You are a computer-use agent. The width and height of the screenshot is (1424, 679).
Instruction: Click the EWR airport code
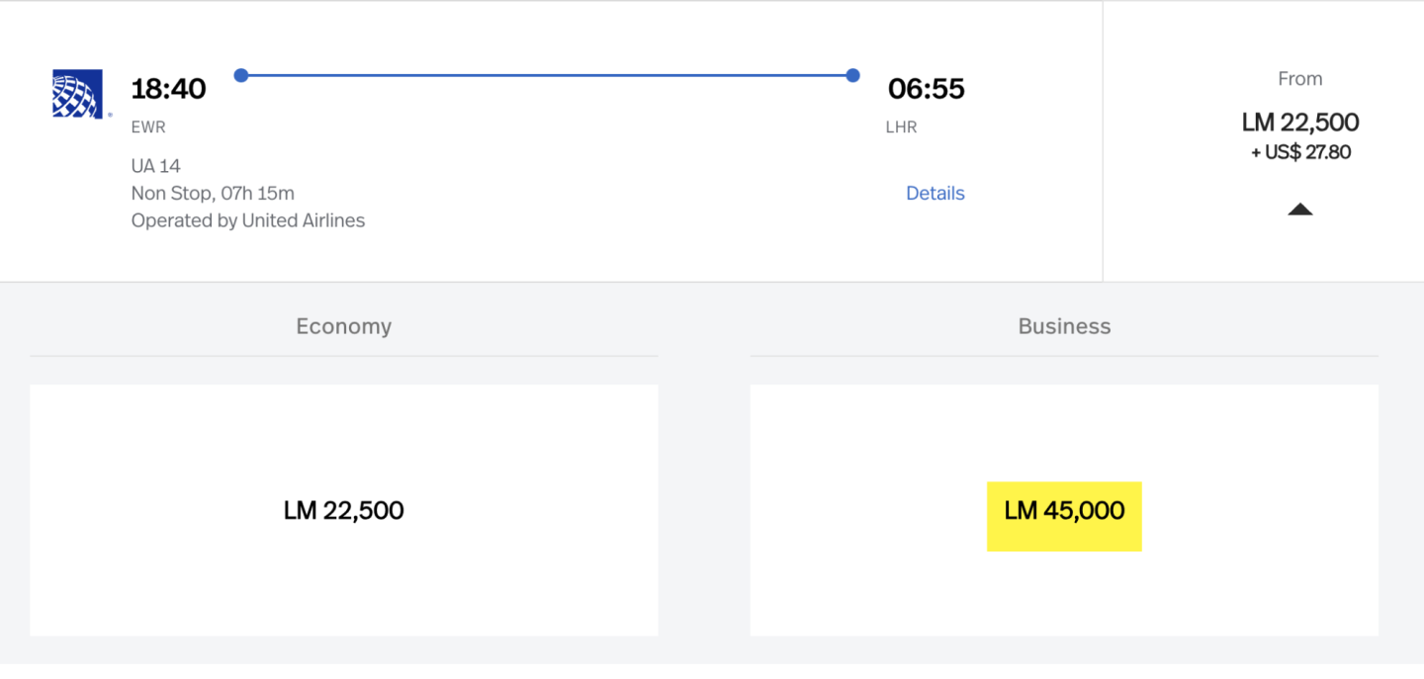148,127
